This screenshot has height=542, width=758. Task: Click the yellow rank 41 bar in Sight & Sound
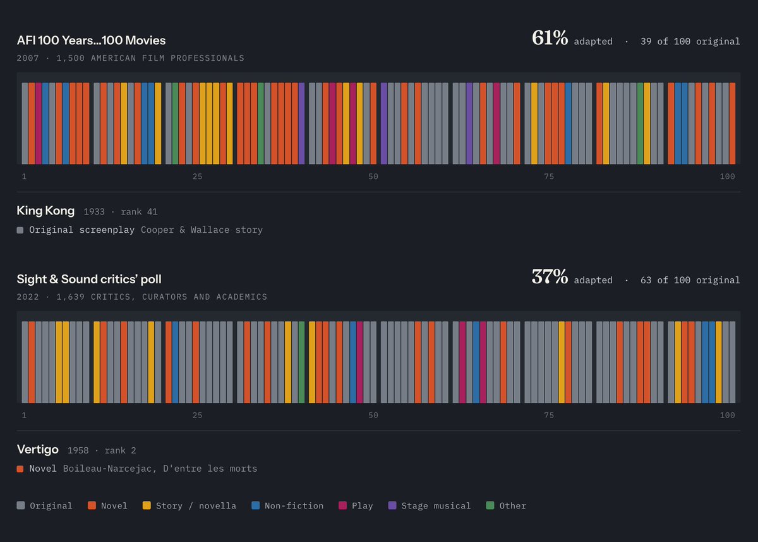pos(312,362)
